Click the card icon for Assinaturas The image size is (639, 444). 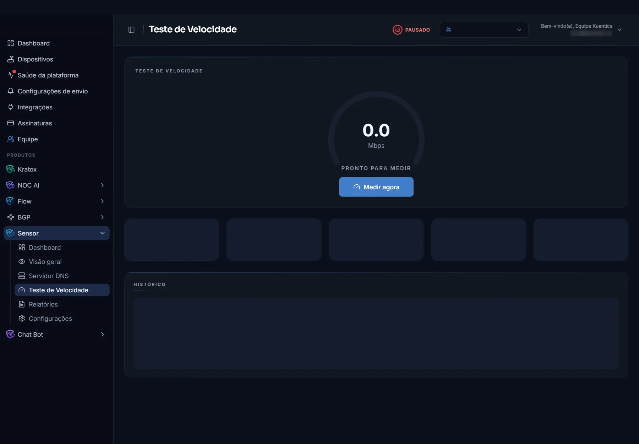[x=11, y=123]
